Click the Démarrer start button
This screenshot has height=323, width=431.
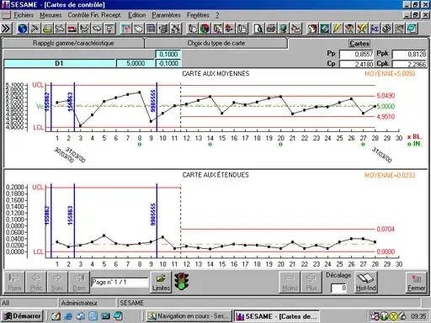[x=22, y=316]
